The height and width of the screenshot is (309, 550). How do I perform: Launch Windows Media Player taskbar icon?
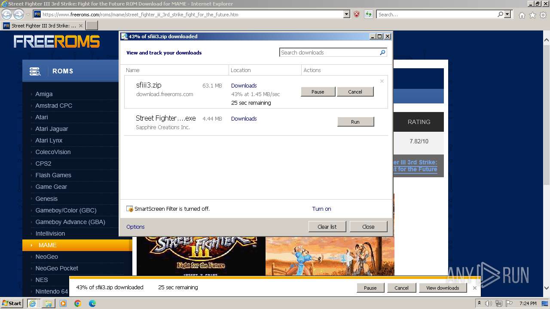pos(63,303)
